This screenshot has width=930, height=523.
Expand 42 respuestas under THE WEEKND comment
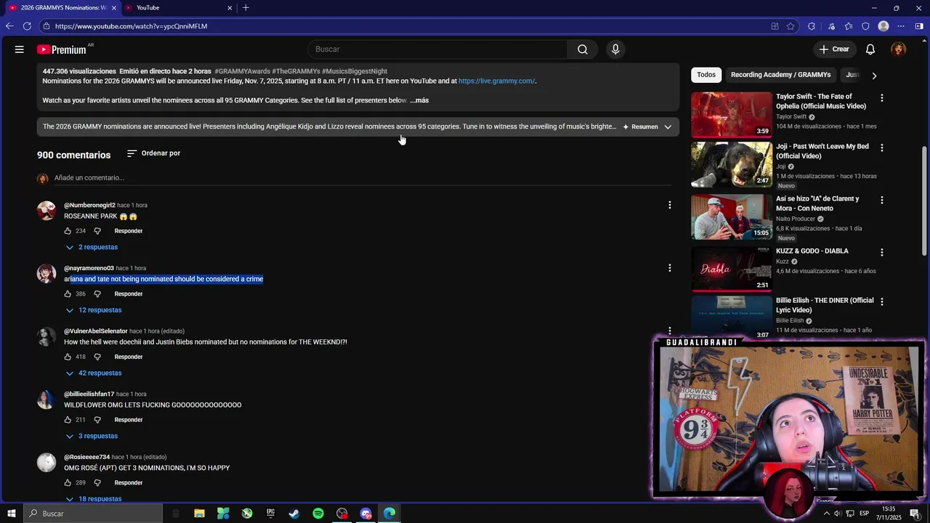94,373
